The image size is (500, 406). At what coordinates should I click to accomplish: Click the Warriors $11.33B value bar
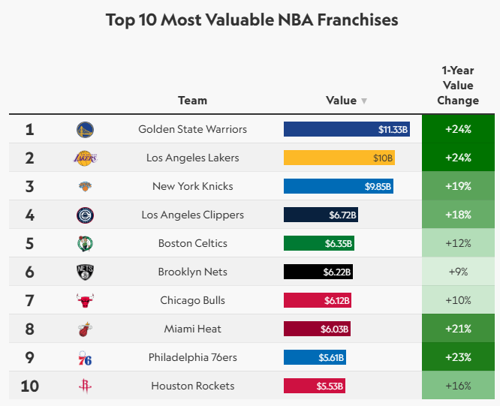point(347,129)
